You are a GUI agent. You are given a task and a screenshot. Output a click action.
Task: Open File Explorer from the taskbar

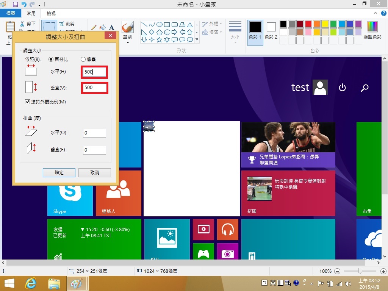coord(54,283)
